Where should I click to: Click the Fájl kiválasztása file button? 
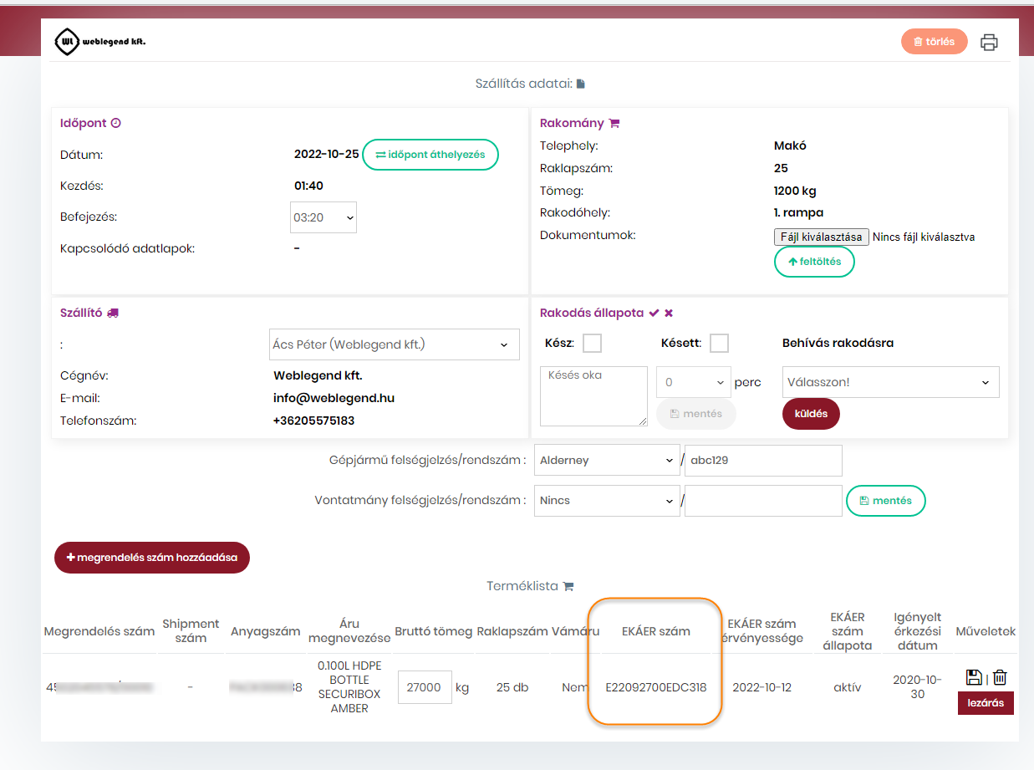[x=821, y=237]
